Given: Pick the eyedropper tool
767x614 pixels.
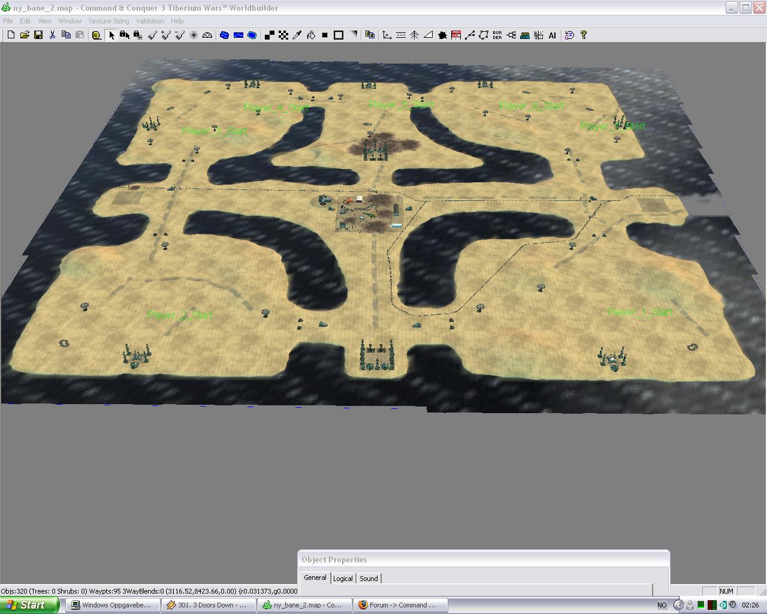Looking at the screenshot, I should click(297, 35).
